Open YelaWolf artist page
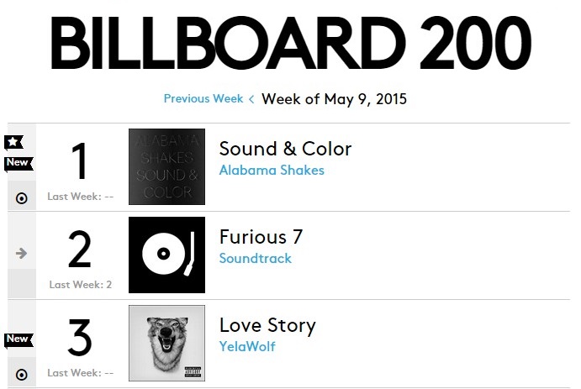Viewport: 581px width, 389px height. (x=247, y=346)
